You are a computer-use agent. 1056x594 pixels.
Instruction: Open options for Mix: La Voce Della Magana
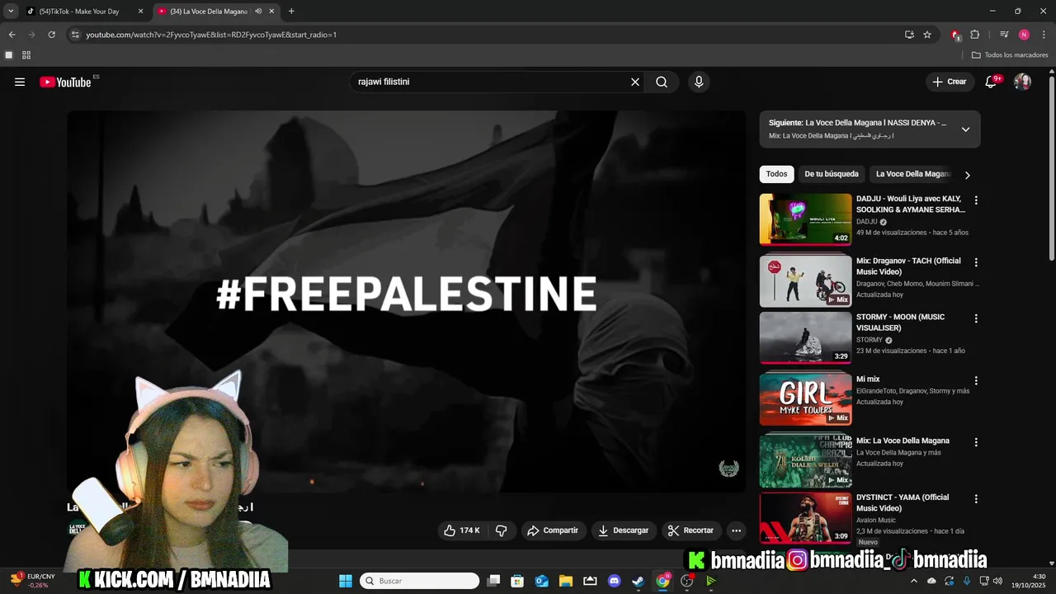[976, 442]
